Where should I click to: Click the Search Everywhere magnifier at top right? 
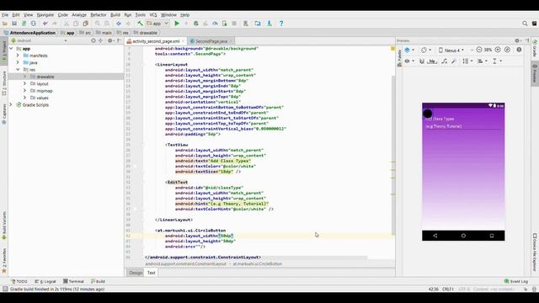click(525, 24)
